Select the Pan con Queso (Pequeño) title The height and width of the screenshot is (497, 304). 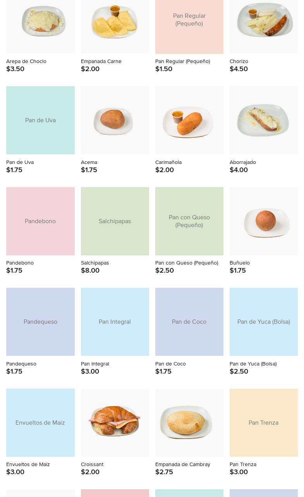click(x=187, y=263)
